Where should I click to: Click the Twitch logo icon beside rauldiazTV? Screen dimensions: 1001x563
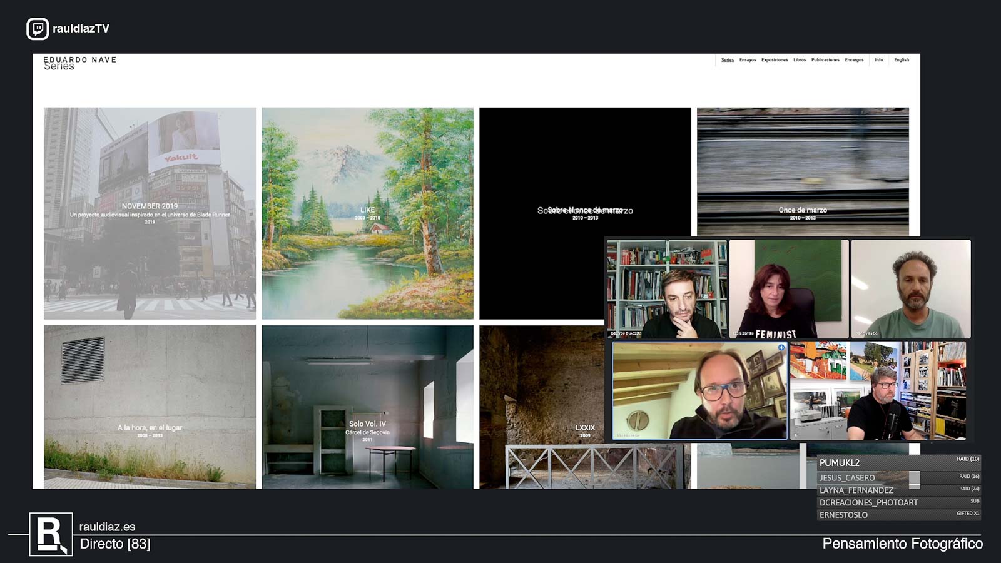(x=38, y=29)
